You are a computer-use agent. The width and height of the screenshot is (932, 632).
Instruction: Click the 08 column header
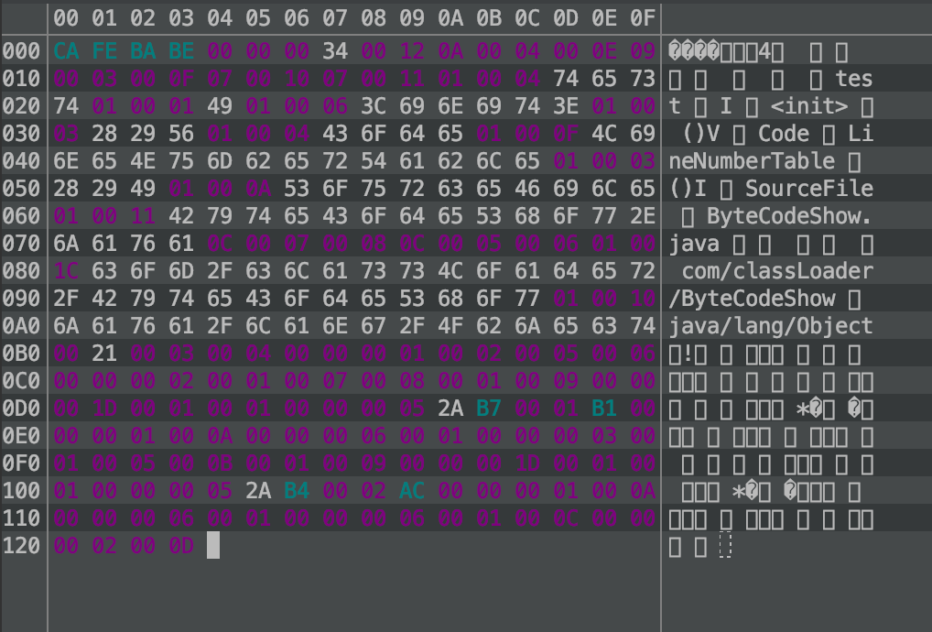point(374,17)
